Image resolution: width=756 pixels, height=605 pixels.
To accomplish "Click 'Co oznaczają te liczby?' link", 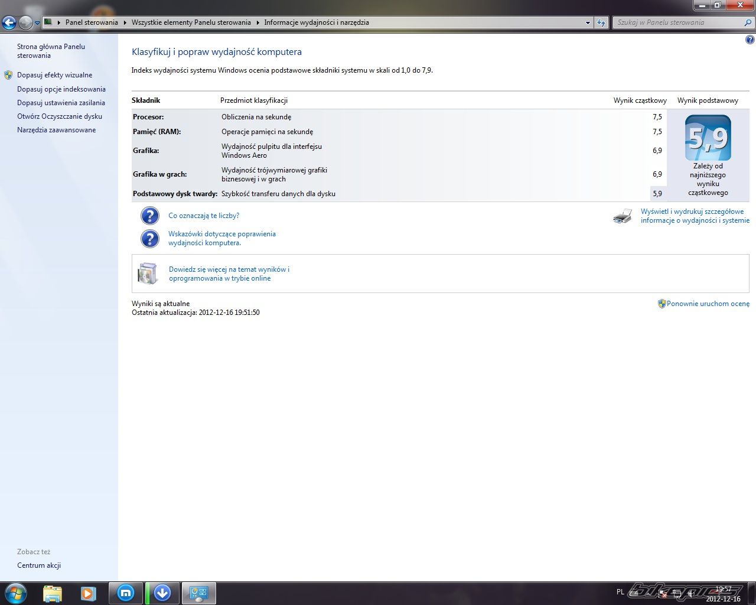I will coord(204,216).
